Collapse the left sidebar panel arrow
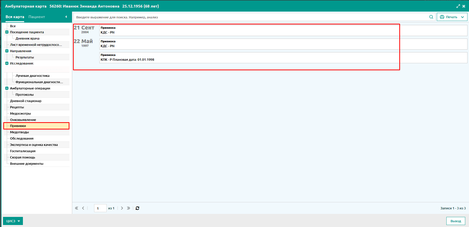The image size is (469, 227). [66, 17]
